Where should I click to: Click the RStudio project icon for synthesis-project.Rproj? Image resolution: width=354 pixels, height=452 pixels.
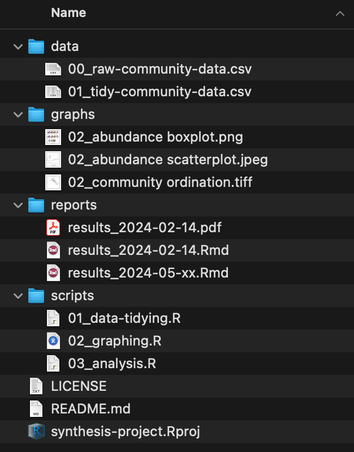36,432
